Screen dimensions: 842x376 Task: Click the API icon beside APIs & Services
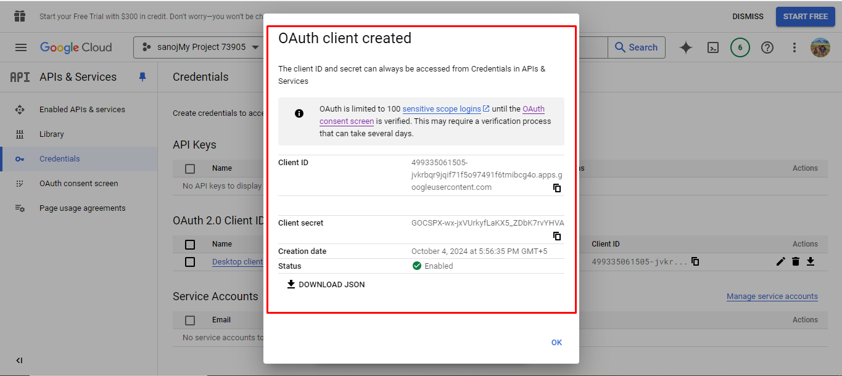pos(20,77)
